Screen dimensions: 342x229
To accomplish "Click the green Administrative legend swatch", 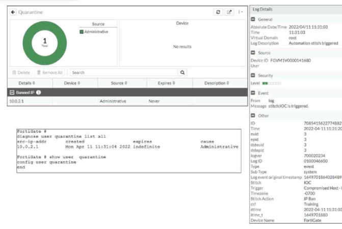I will (x=82, y=32).
